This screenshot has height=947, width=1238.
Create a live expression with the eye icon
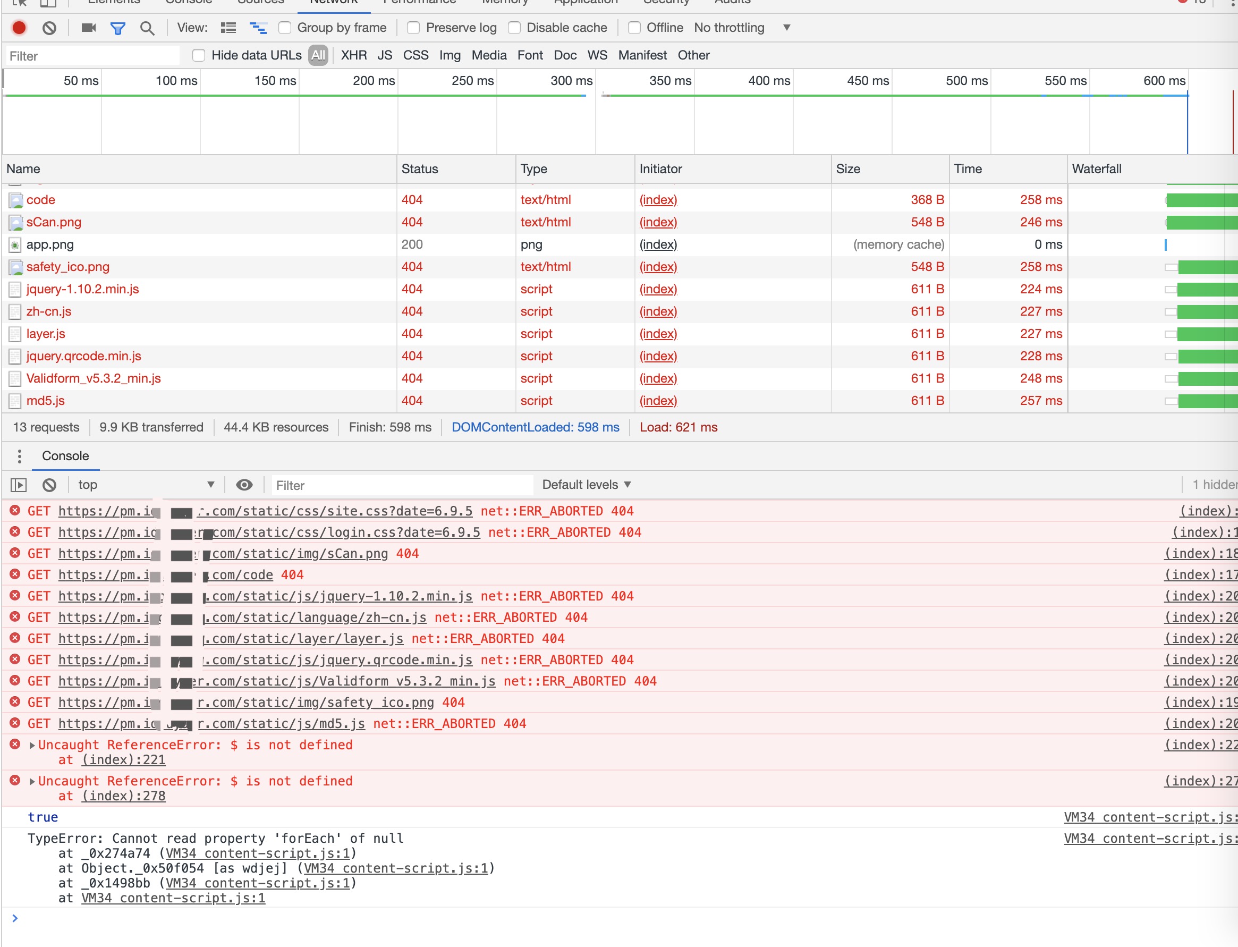coord(244,485)
